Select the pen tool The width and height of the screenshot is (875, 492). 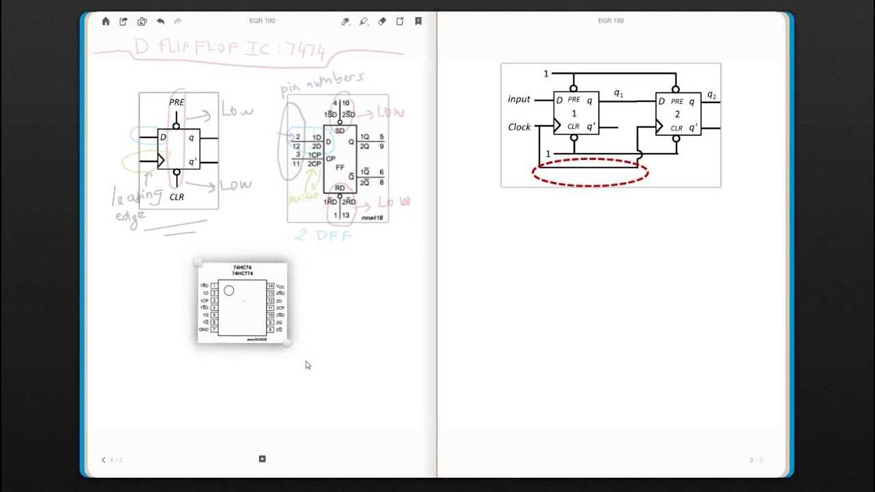346,21
